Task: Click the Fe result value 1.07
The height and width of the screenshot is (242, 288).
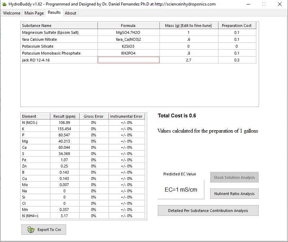Action: point(65,160)
